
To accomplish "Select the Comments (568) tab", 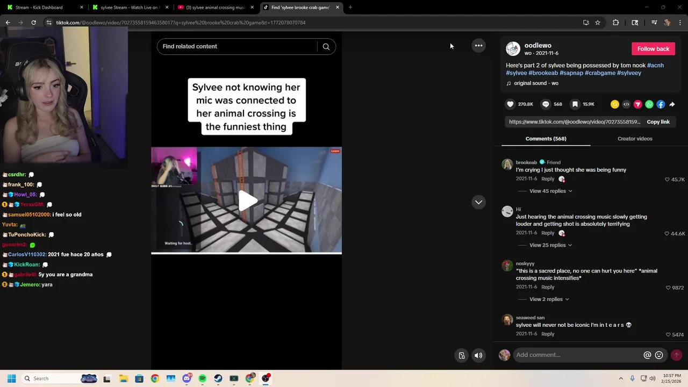I will click(x=546, y=139).
